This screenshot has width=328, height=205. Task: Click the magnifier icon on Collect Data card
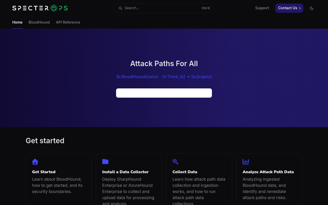[175, 162]
